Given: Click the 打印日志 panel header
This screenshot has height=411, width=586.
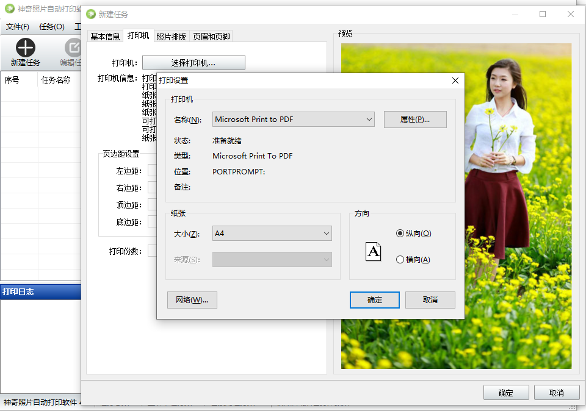Looking at the screenshot, I should [40, 291].
